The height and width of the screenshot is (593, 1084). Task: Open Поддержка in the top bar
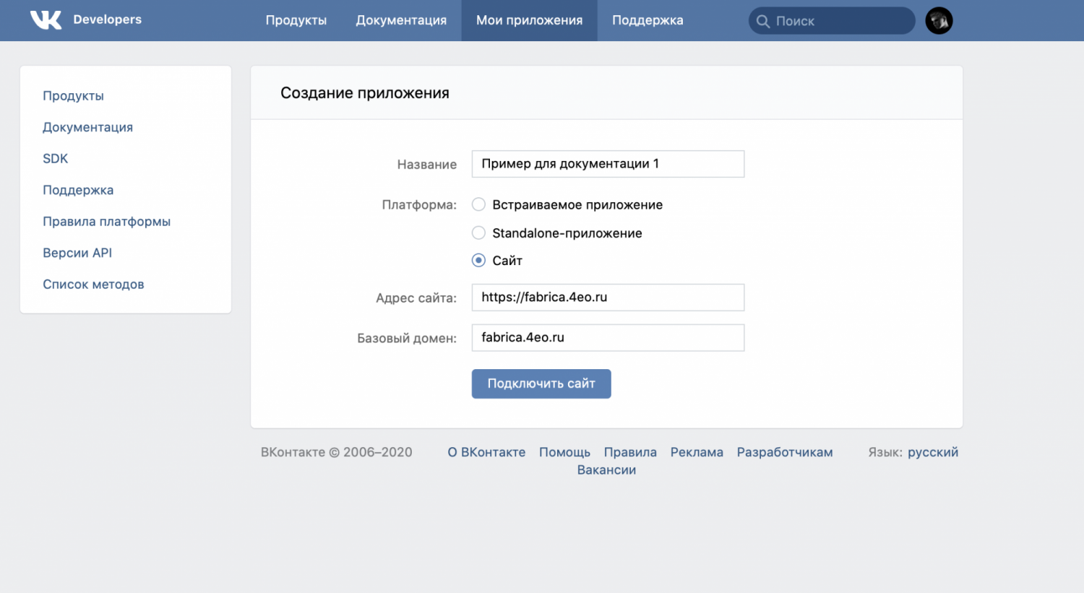(x=648, y=20)
